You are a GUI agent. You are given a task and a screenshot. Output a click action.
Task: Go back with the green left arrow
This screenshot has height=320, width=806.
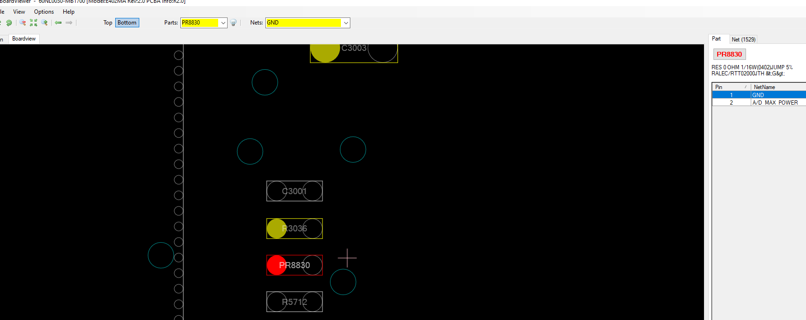point(58,23)
